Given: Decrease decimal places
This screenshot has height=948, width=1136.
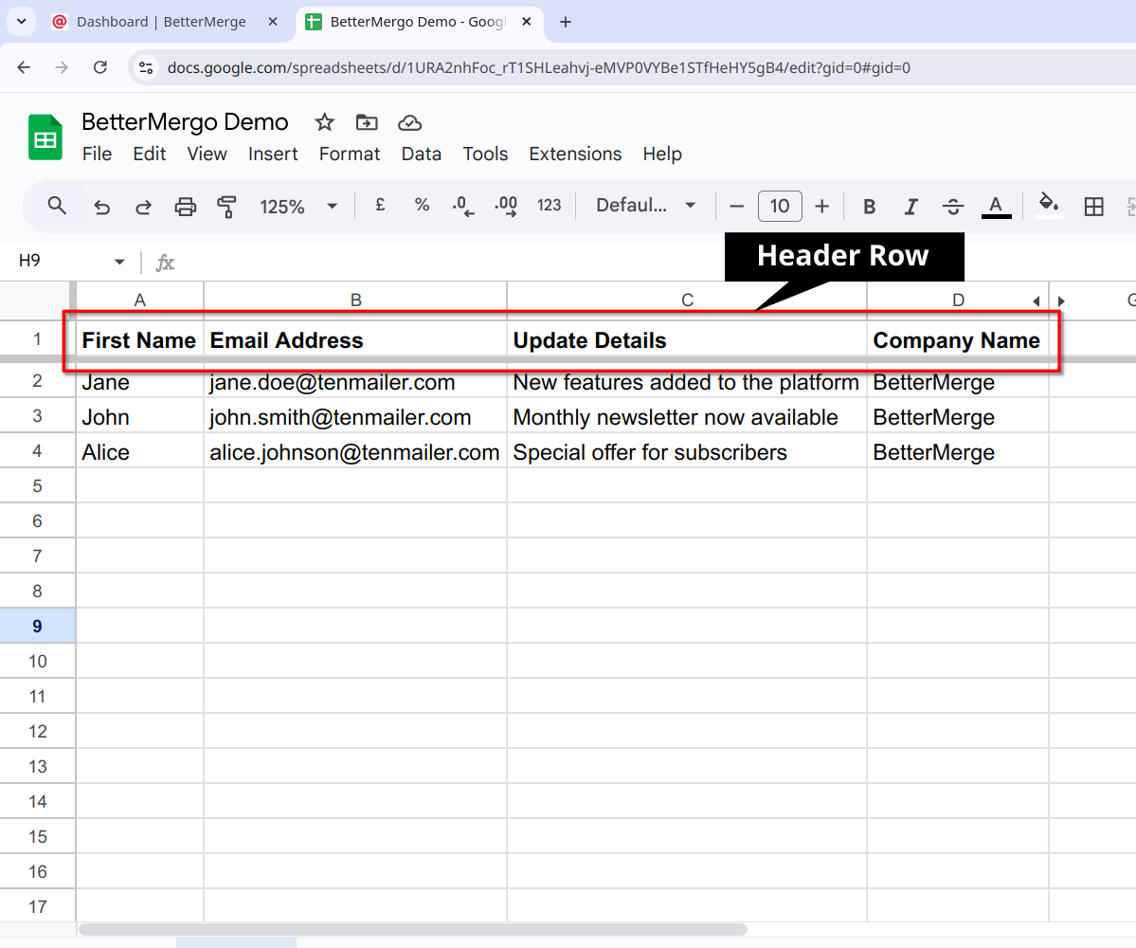Looking at the screenshot, I should coord(463,207).
